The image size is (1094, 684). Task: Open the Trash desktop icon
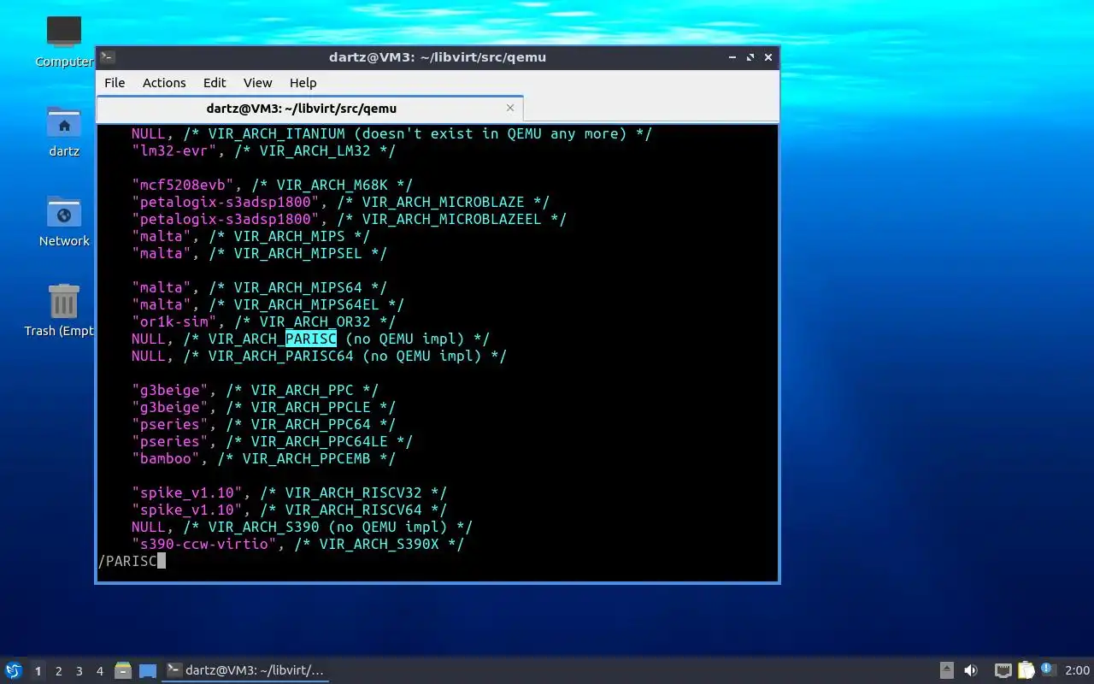pos(60,310)
